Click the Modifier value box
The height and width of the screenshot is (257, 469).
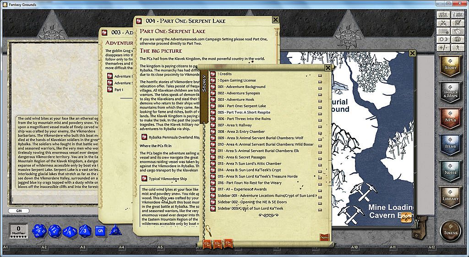pyautogui.click(x=18, y=231)
